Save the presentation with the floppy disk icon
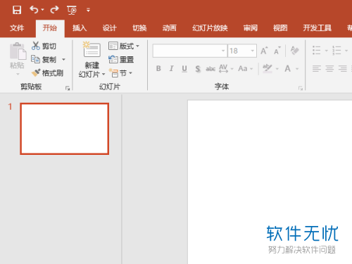The width and height of the screenshot is (352, 264). (x=17, y=10)
